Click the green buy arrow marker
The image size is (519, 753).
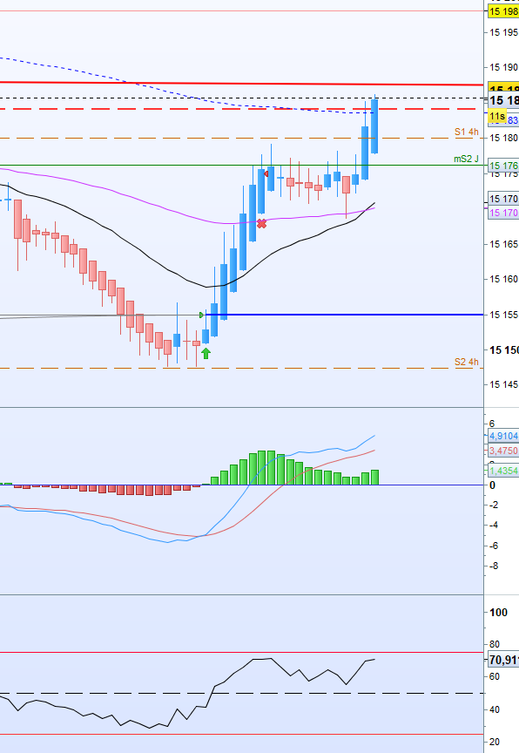[x=206, y=354]
